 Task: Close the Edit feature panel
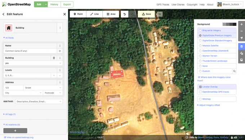64,14
